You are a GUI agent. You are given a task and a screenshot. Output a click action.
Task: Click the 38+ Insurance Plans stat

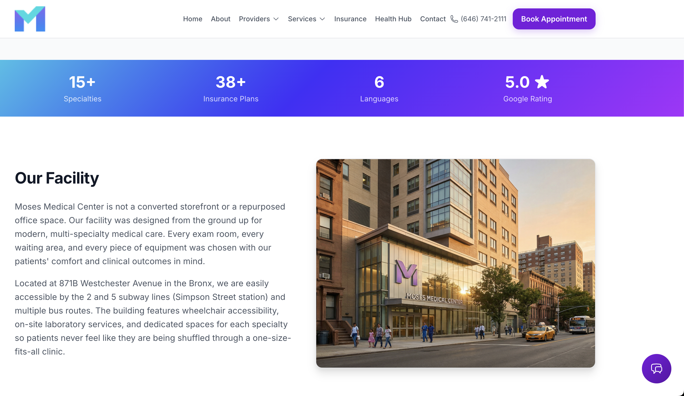point(231,88)
